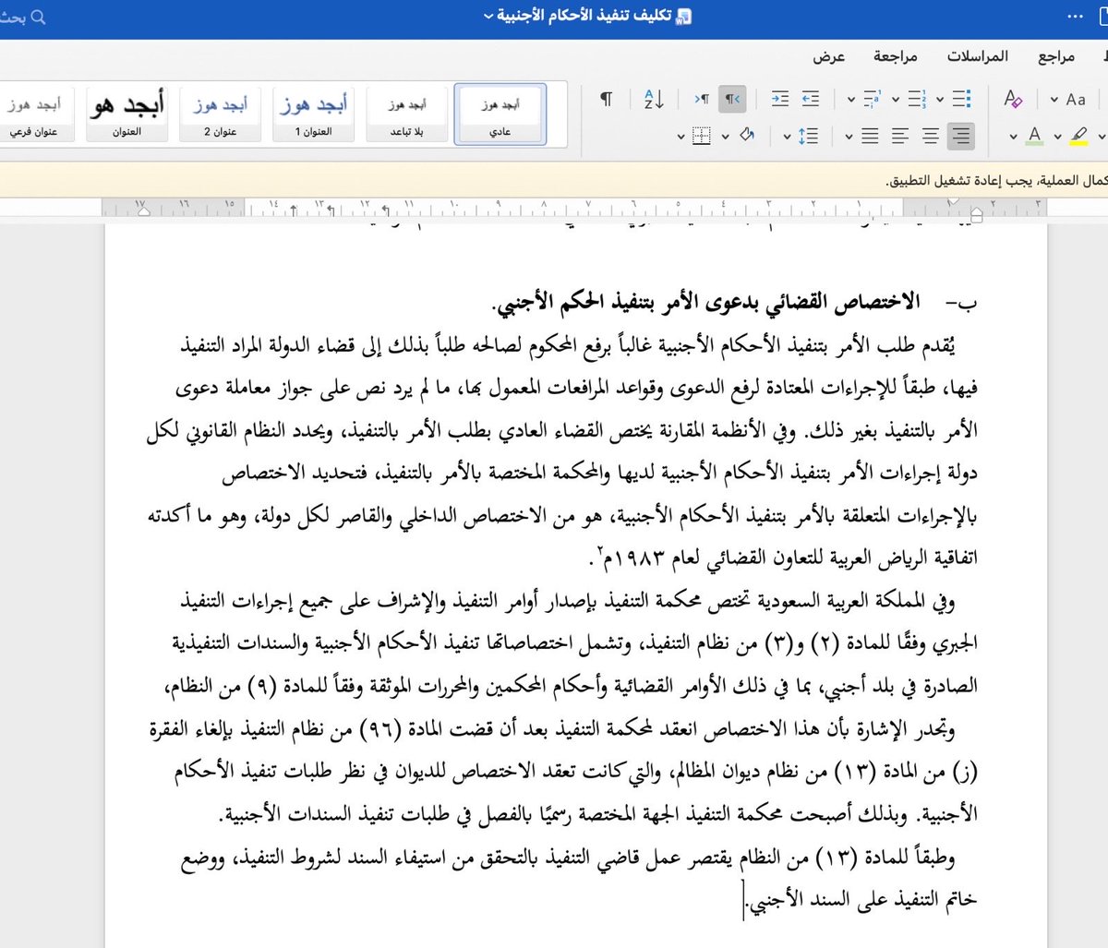Toggle show/hide paragraph marks (¶)
This screenshot has height=948, width=1108.
click(607, 99)
